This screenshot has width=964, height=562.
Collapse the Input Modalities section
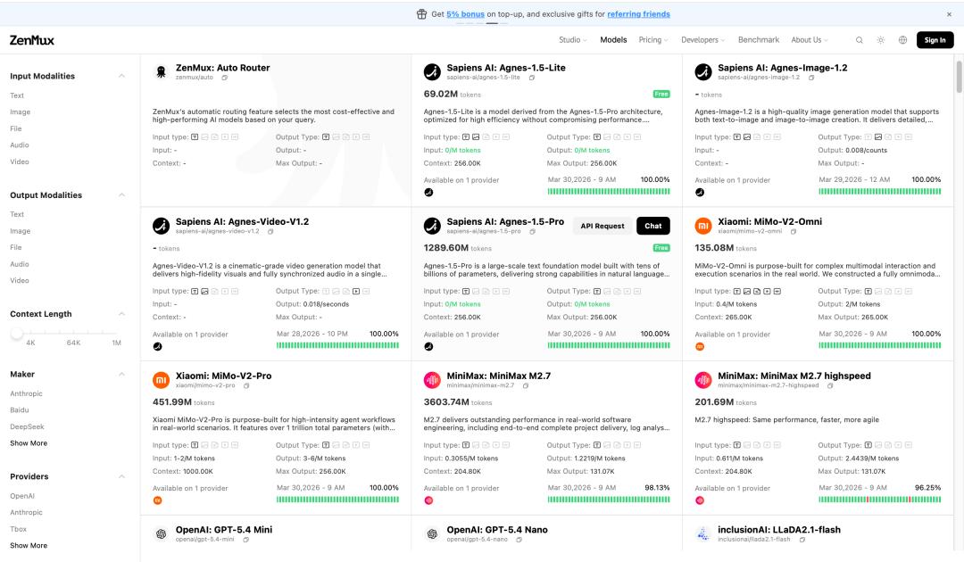tap(121, 76)
